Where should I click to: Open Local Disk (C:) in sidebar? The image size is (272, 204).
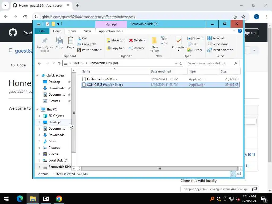[58, 160]
